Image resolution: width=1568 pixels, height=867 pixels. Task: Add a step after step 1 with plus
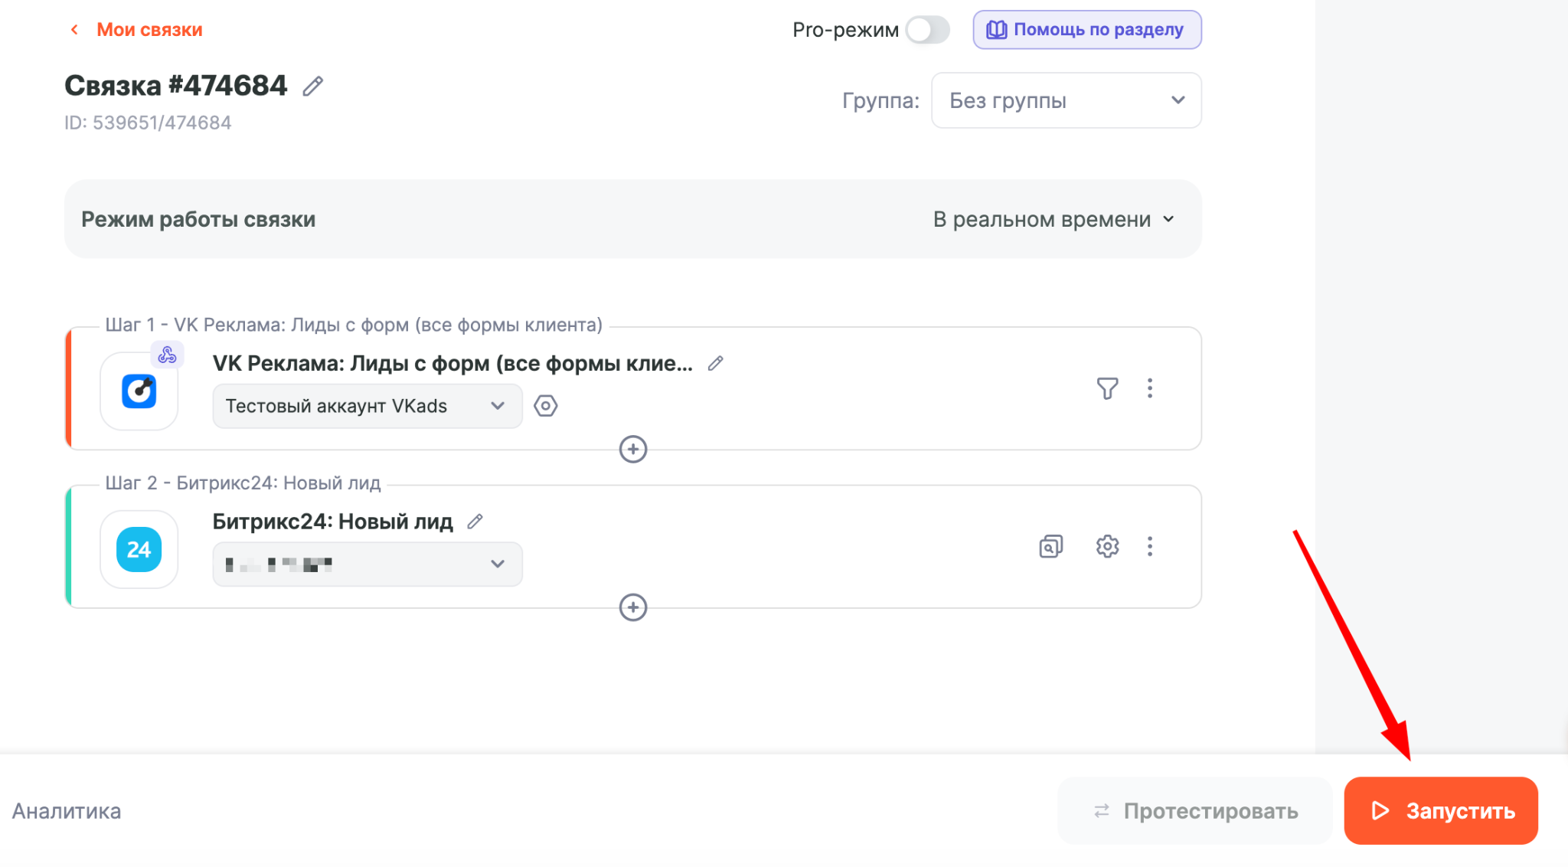pos(632,450)
